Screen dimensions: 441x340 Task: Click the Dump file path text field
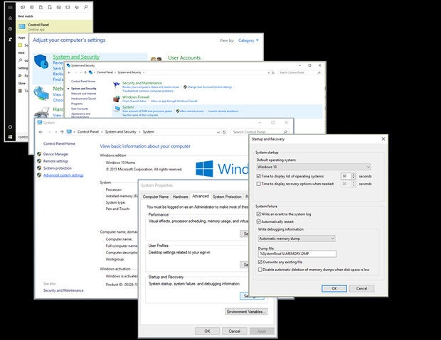(x=297, y=254)
